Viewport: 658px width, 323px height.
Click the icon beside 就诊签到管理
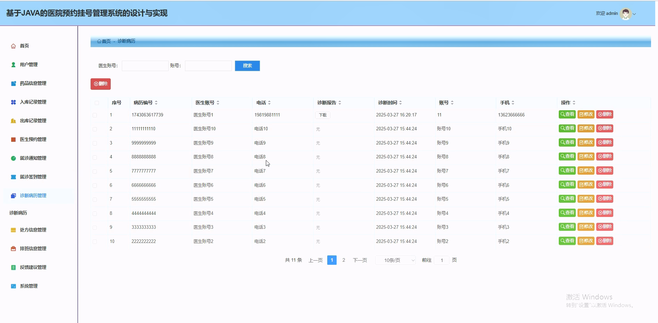(13, 177)
